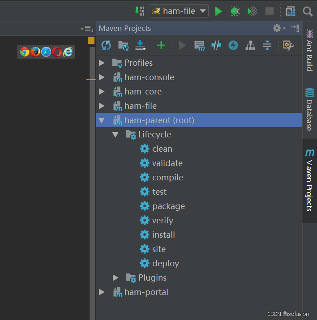Select the install lifecycle goal
Viewport: 317px width, 320px height.
pos(157,235)
